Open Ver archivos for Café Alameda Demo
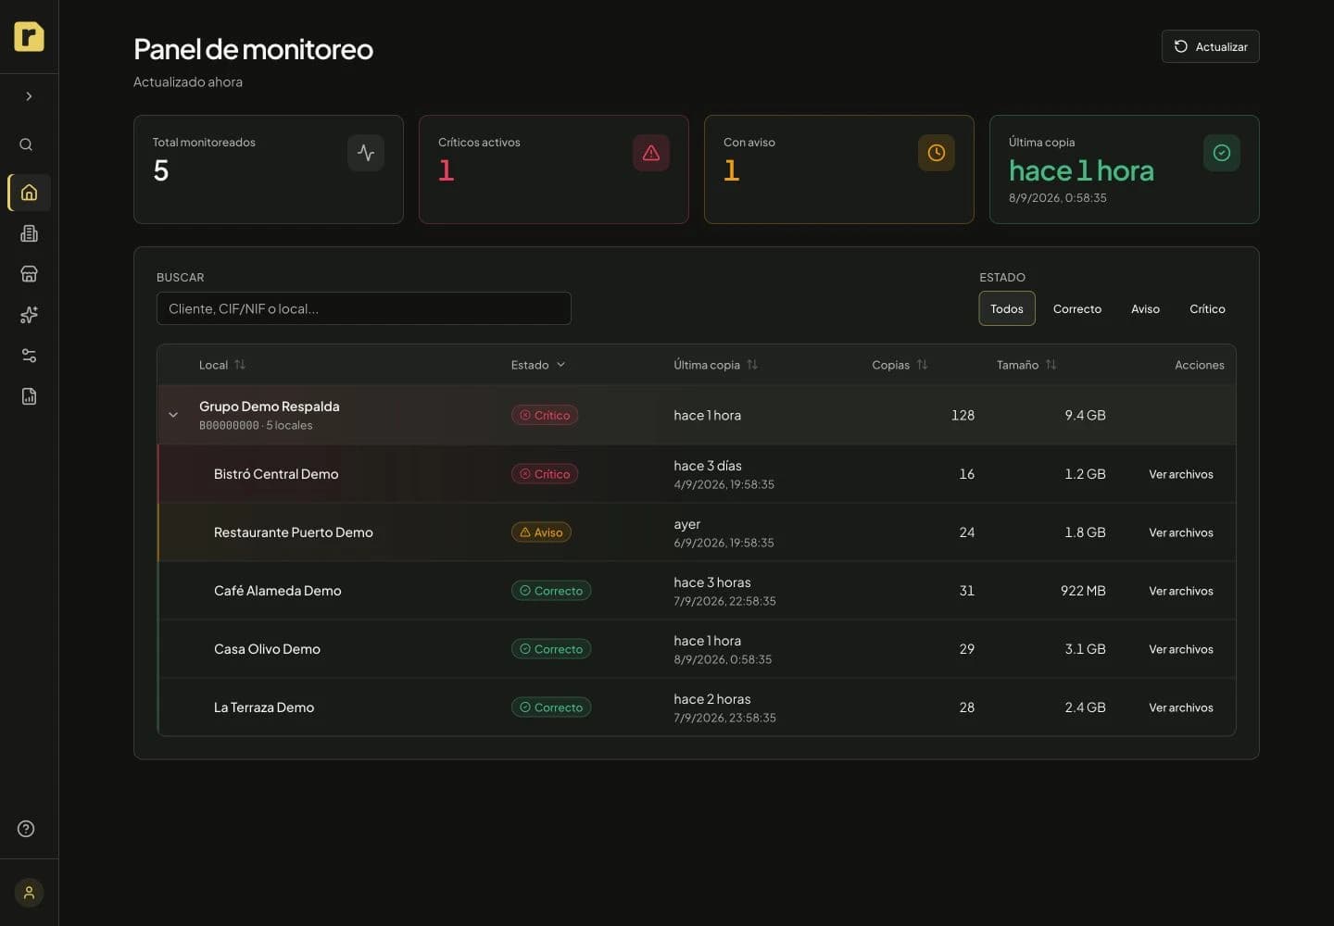The width and height of the screenshot is (1334, 926). (x=1181, y=591)
